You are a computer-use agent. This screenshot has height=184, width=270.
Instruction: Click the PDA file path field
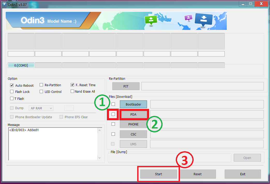(x=207, y=114)
